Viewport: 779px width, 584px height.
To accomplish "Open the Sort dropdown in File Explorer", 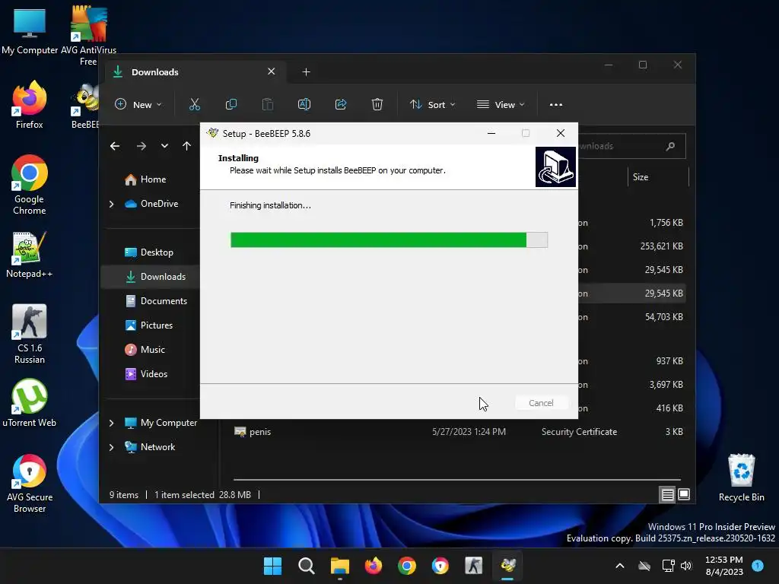I will (432, 104).
